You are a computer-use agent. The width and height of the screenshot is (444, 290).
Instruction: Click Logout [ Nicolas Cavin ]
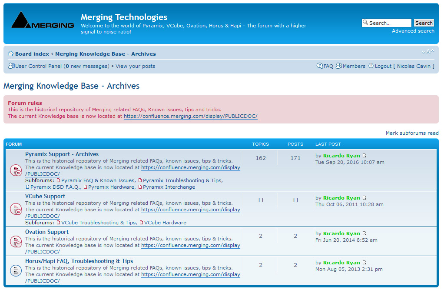(x=404, y=66)
